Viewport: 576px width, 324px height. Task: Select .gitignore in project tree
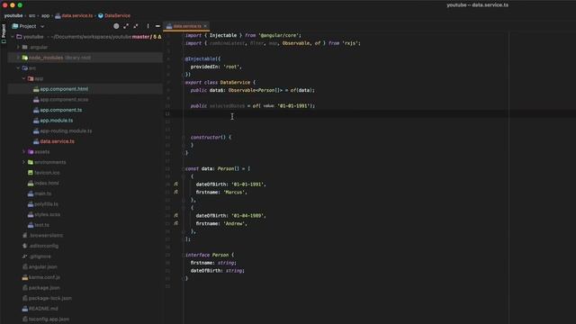point(40,256)
